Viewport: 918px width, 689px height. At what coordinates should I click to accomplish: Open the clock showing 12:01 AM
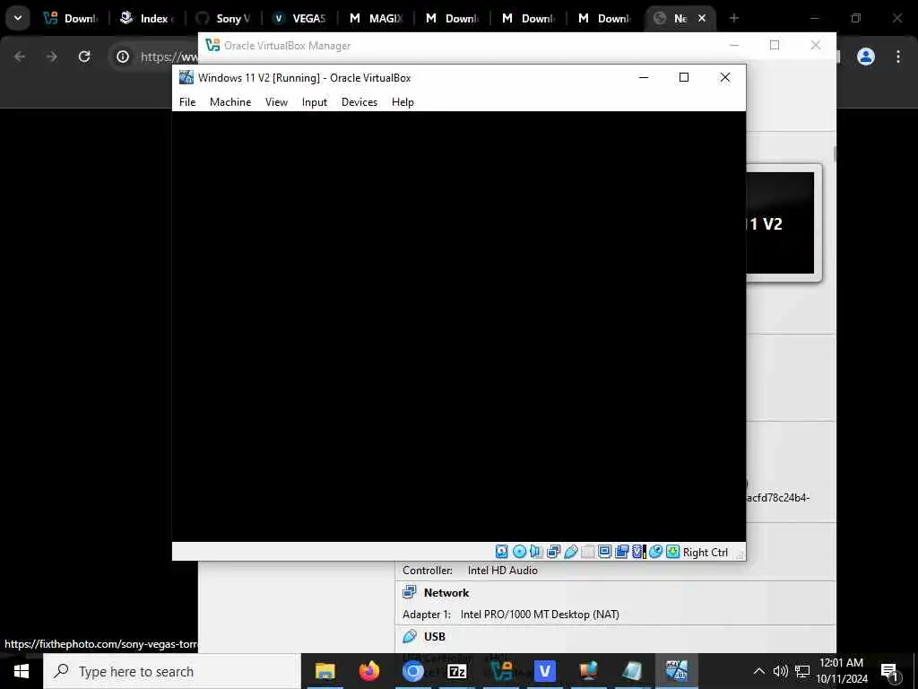[842, 671]
